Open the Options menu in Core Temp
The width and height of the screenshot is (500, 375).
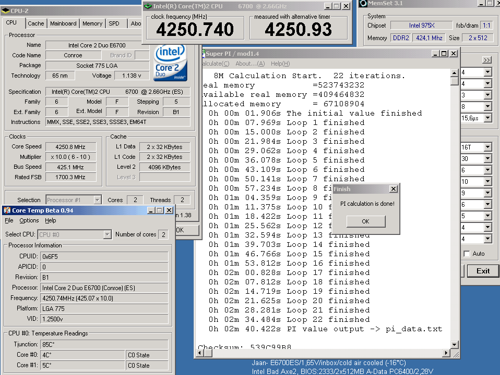point(29,221)
